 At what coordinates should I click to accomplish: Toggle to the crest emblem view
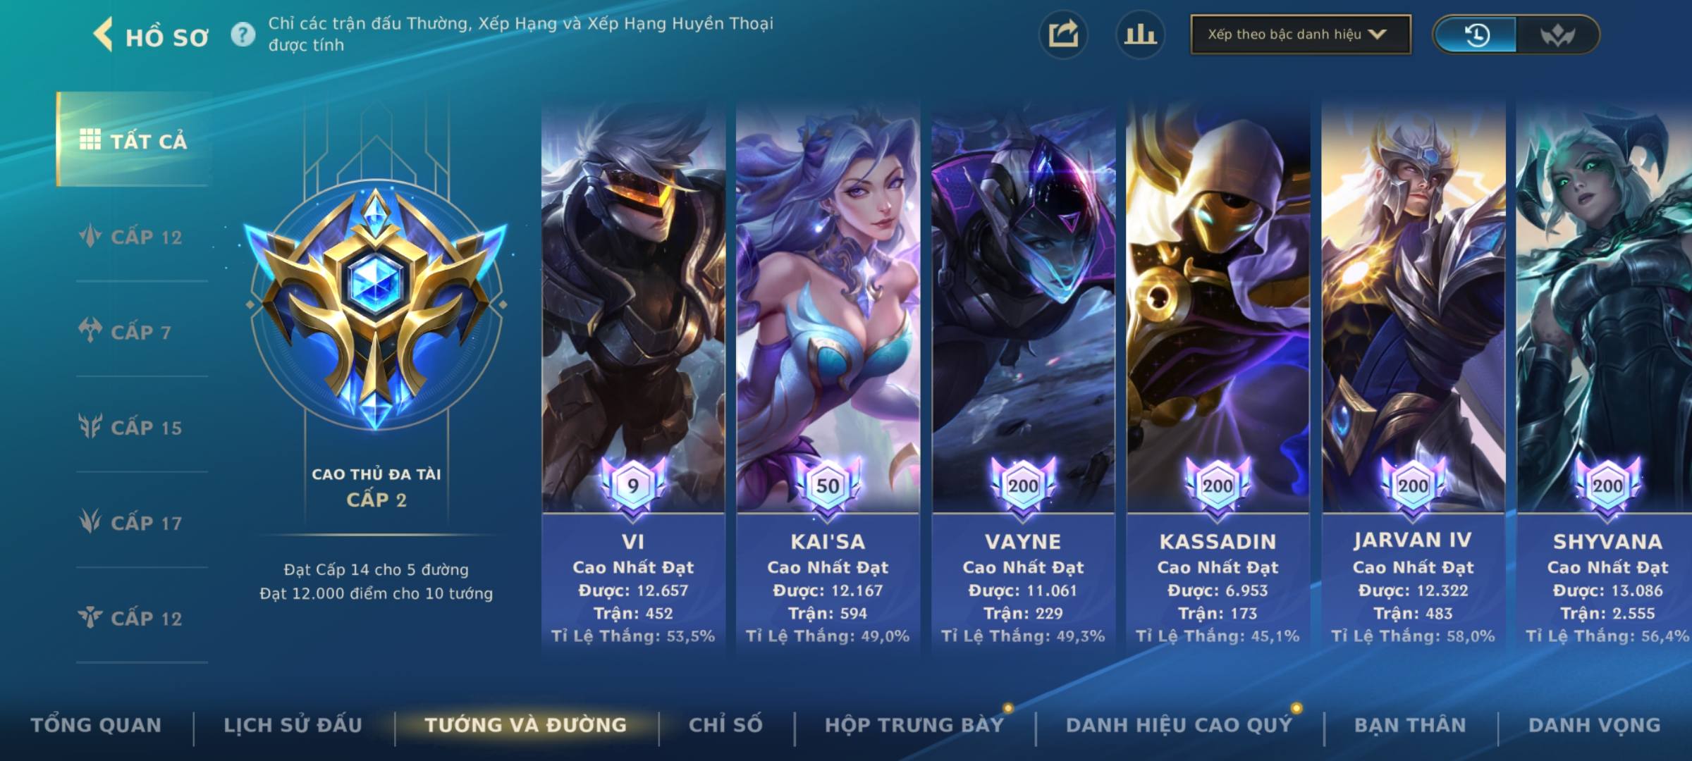click(1557, 35)
